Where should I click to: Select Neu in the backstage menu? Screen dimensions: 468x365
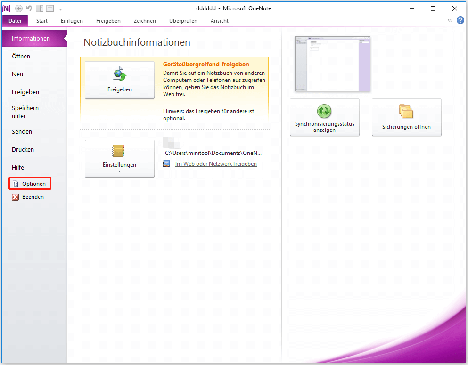(x=17, y=74)
